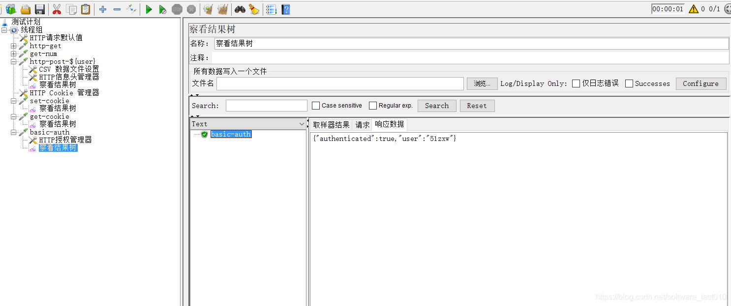Click the Search button
This screenshot has height=306, width=731.
(x=437, y=106)
